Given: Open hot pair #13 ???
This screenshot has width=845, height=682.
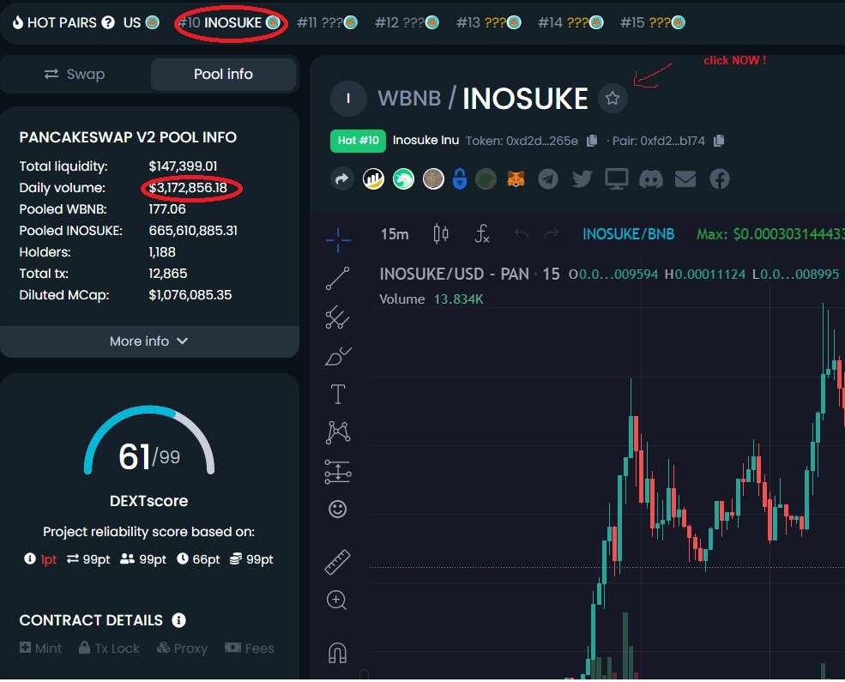Looking at the screenshot, I should (488, 22).
